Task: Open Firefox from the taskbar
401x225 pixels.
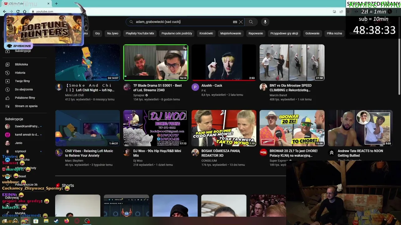Action: (x=66, y=221)
